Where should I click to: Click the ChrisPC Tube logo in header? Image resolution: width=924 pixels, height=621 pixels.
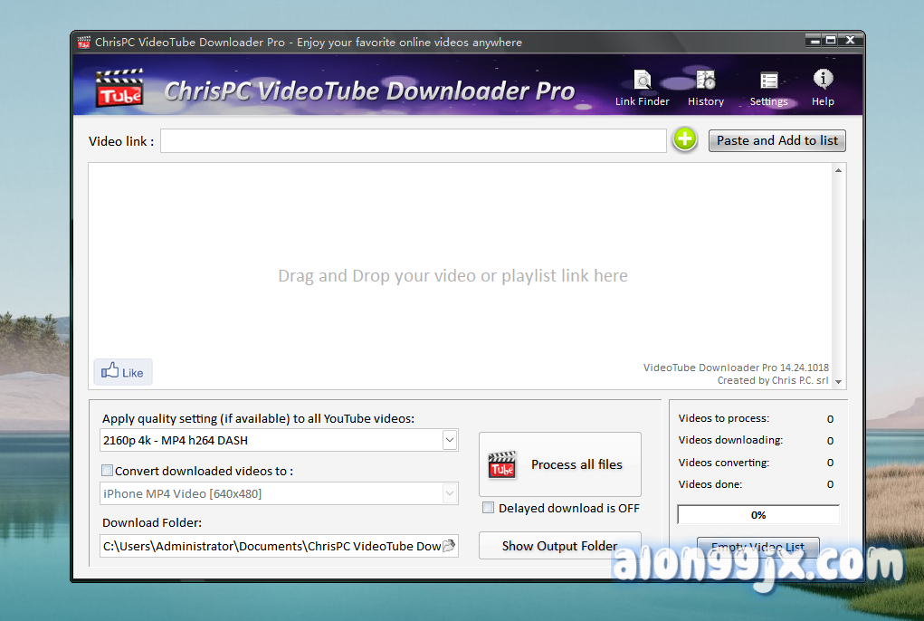click(119, 89)
